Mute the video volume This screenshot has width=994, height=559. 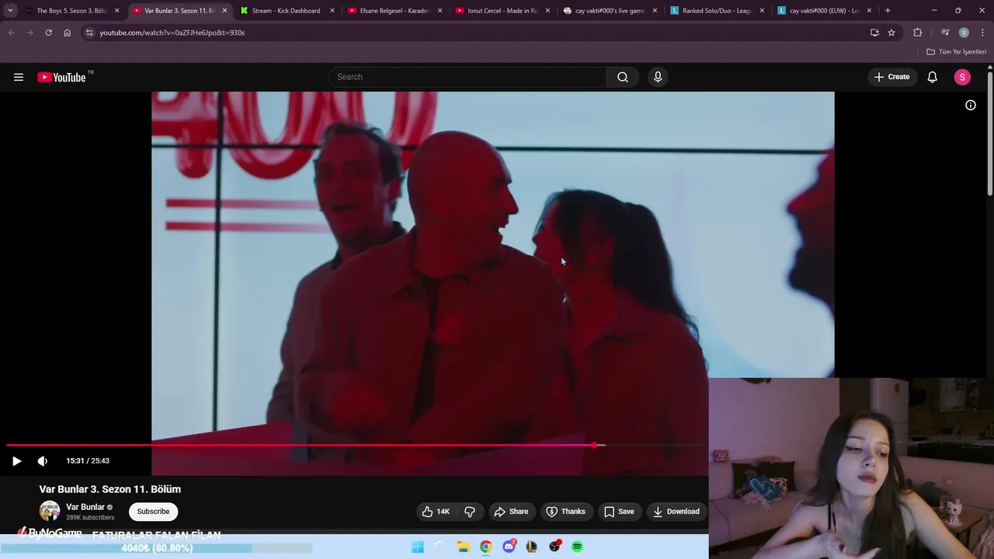[43, 460]
